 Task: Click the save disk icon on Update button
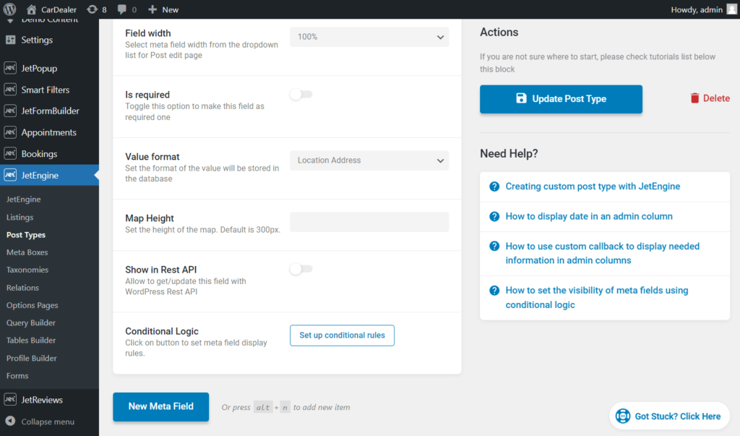click(521, 98)
